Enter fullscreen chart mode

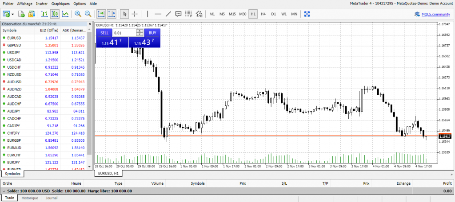[x=307, y=14]
